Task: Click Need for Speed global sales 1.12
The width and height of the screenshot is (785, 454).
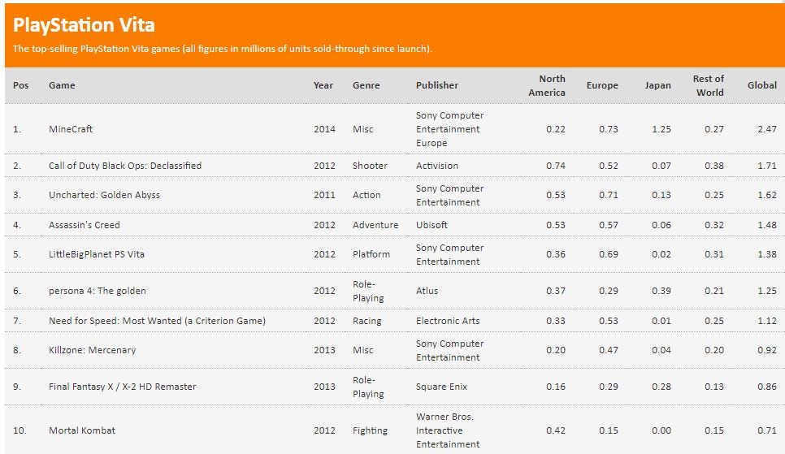Action: pos(767,321)
